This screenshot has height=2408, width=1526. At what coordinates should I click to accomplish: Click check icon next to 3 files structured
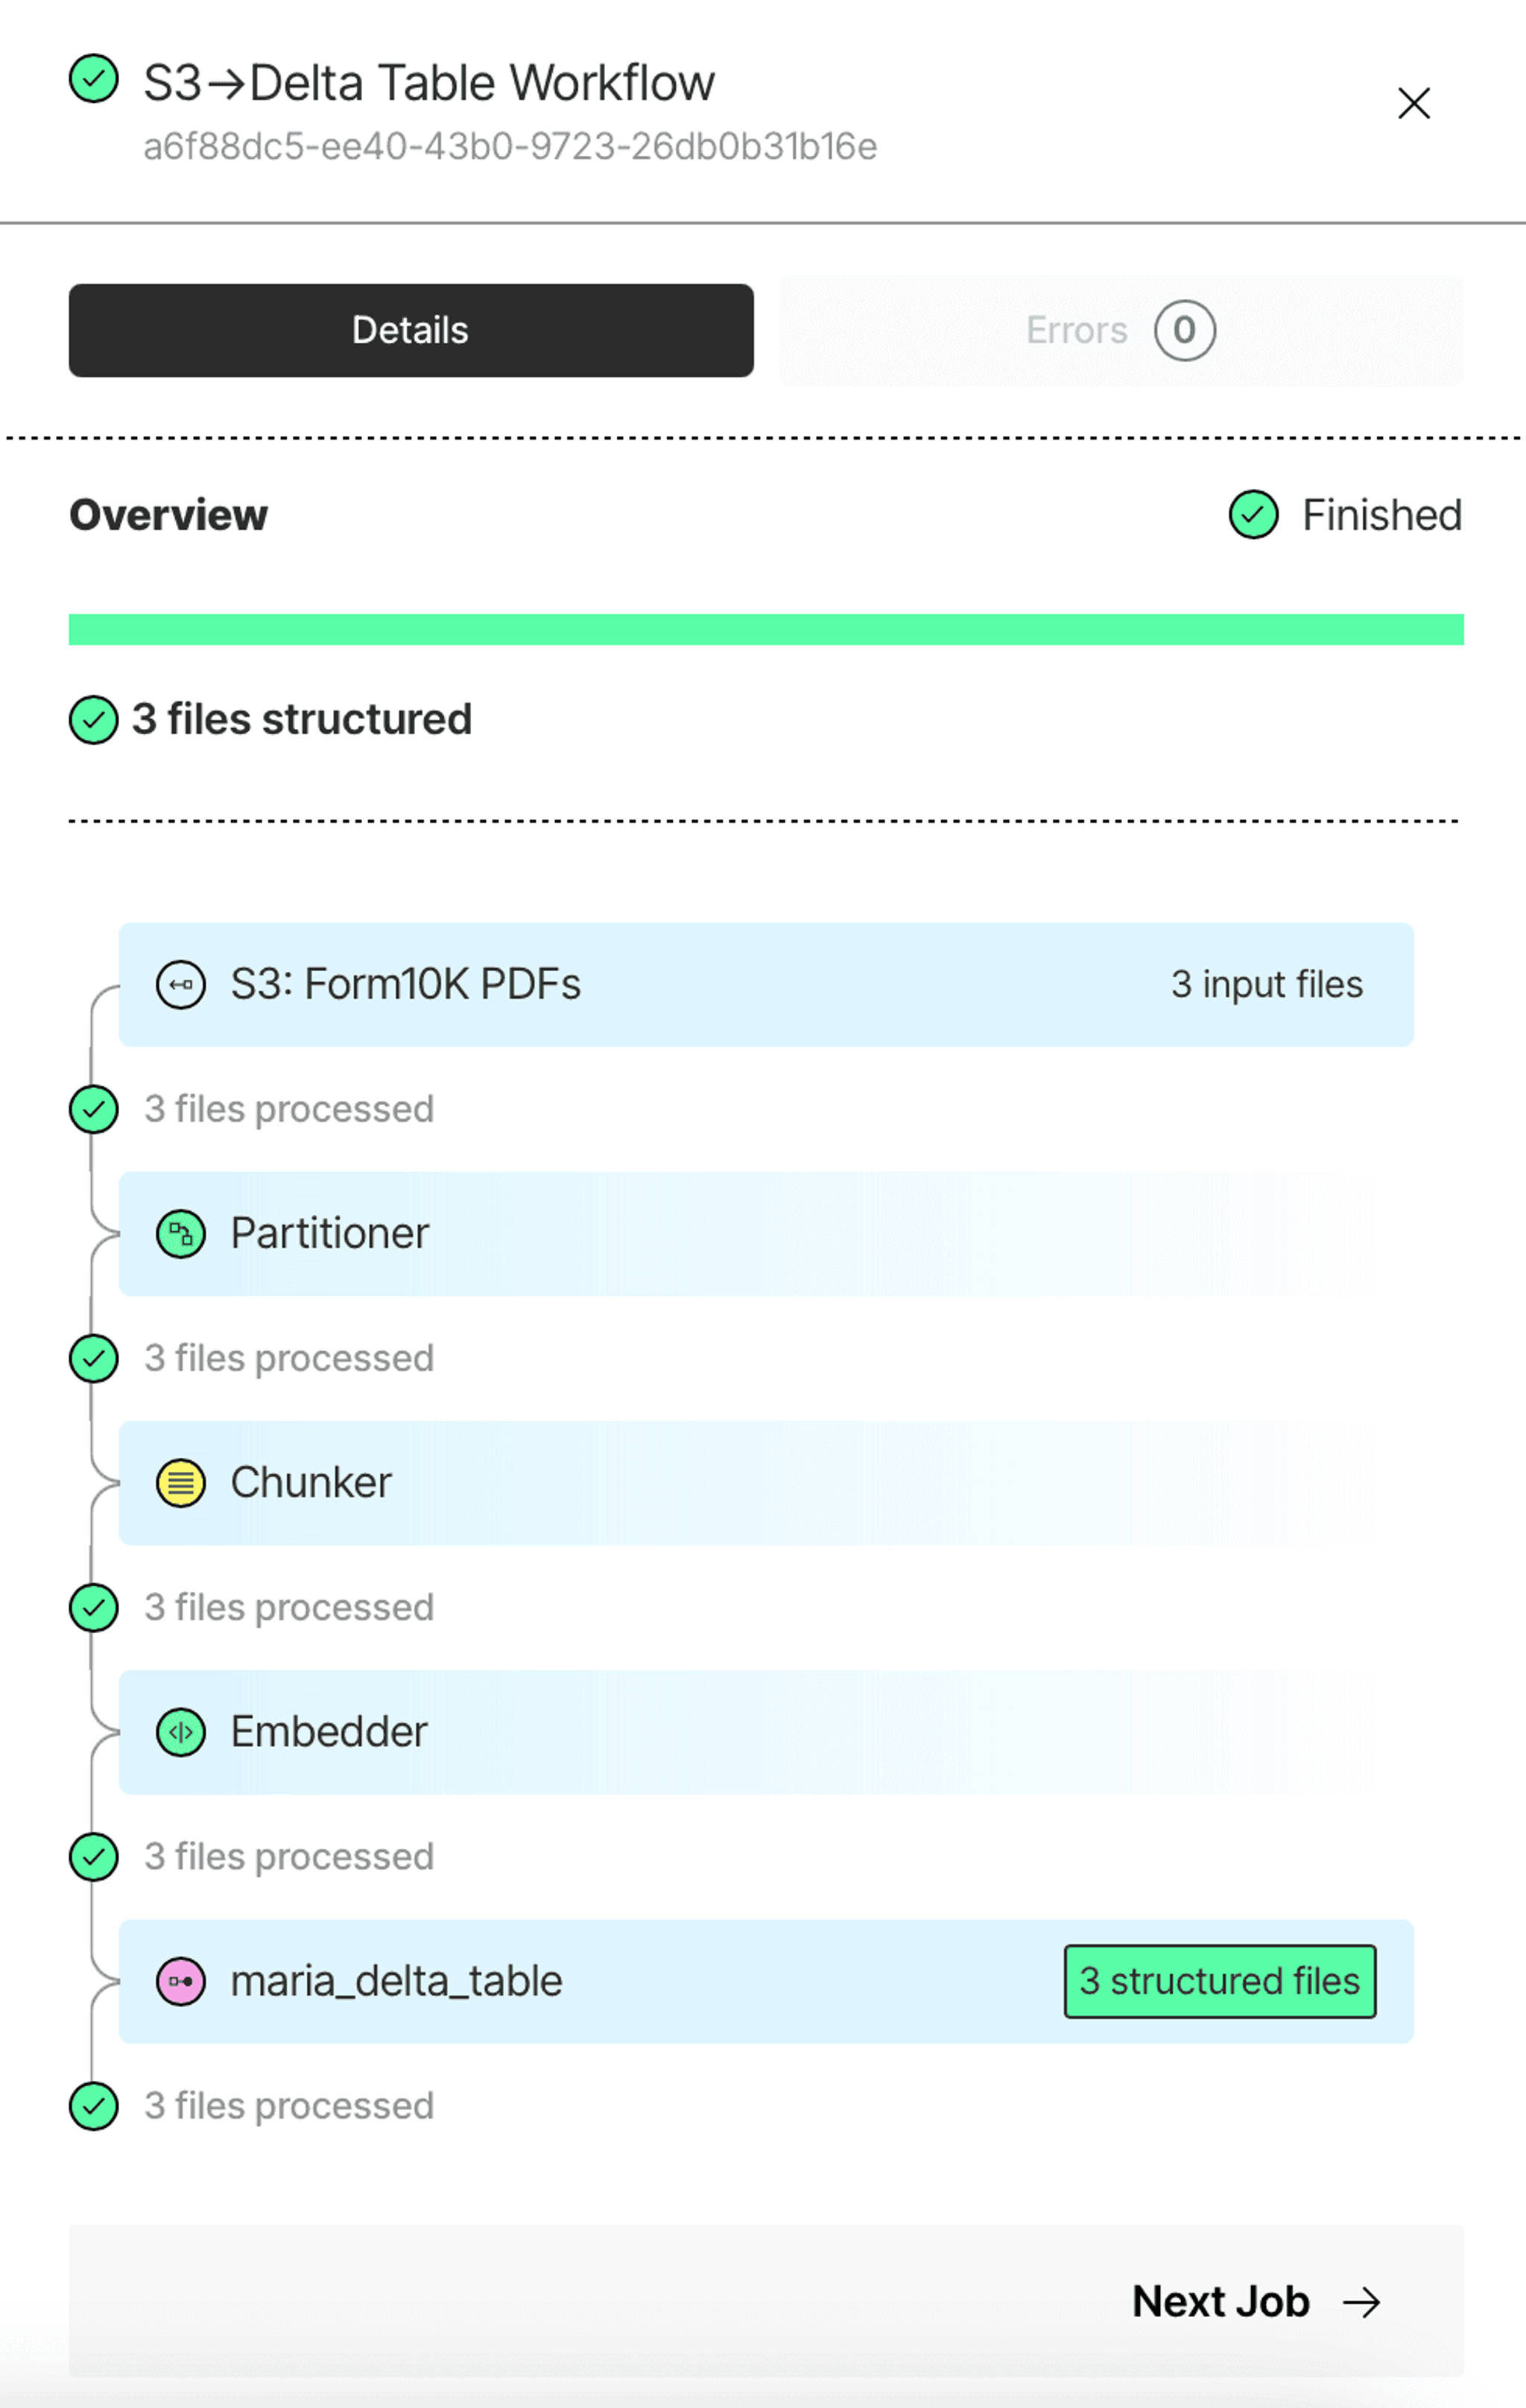click(x=94, y=720)
